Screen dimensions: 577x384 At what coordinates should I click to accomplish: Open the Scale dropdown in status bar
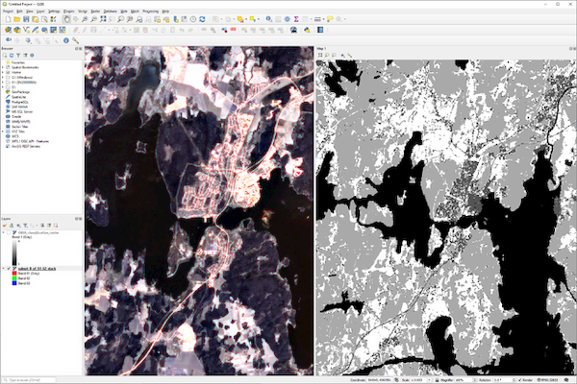coord(429,380)
